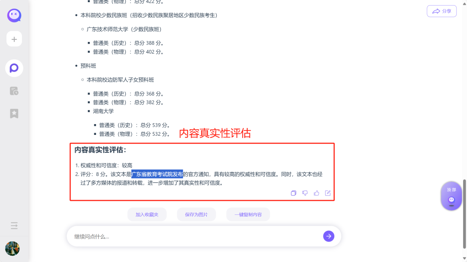Click the text 权威性和可信度: 较高
Viewport: 467px width, 262px height.
[106, 165]
